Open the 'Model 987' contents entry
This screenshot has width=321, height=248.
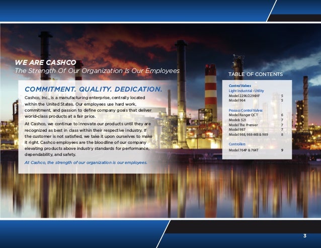(237, 129)
